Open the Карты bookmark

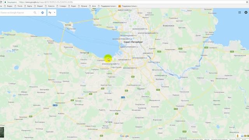(28, 6)
